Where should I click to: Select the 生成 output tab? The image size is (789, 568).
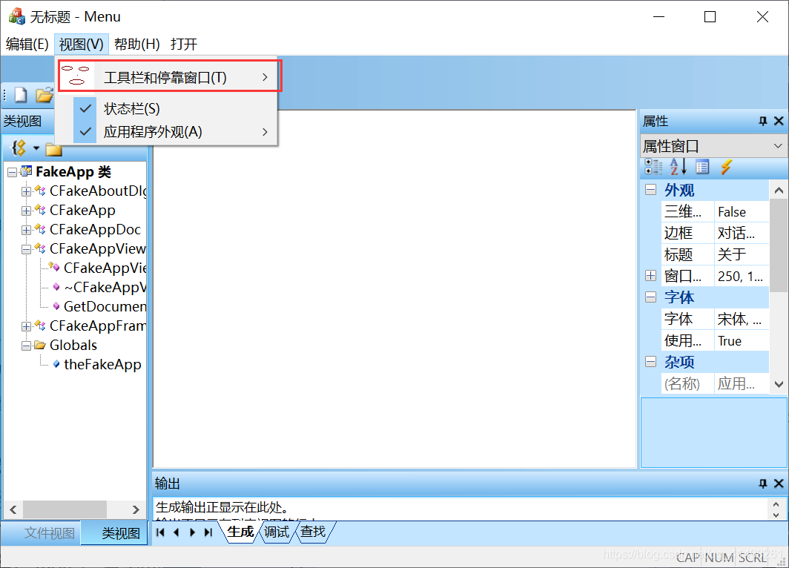(x=240, y=532)
